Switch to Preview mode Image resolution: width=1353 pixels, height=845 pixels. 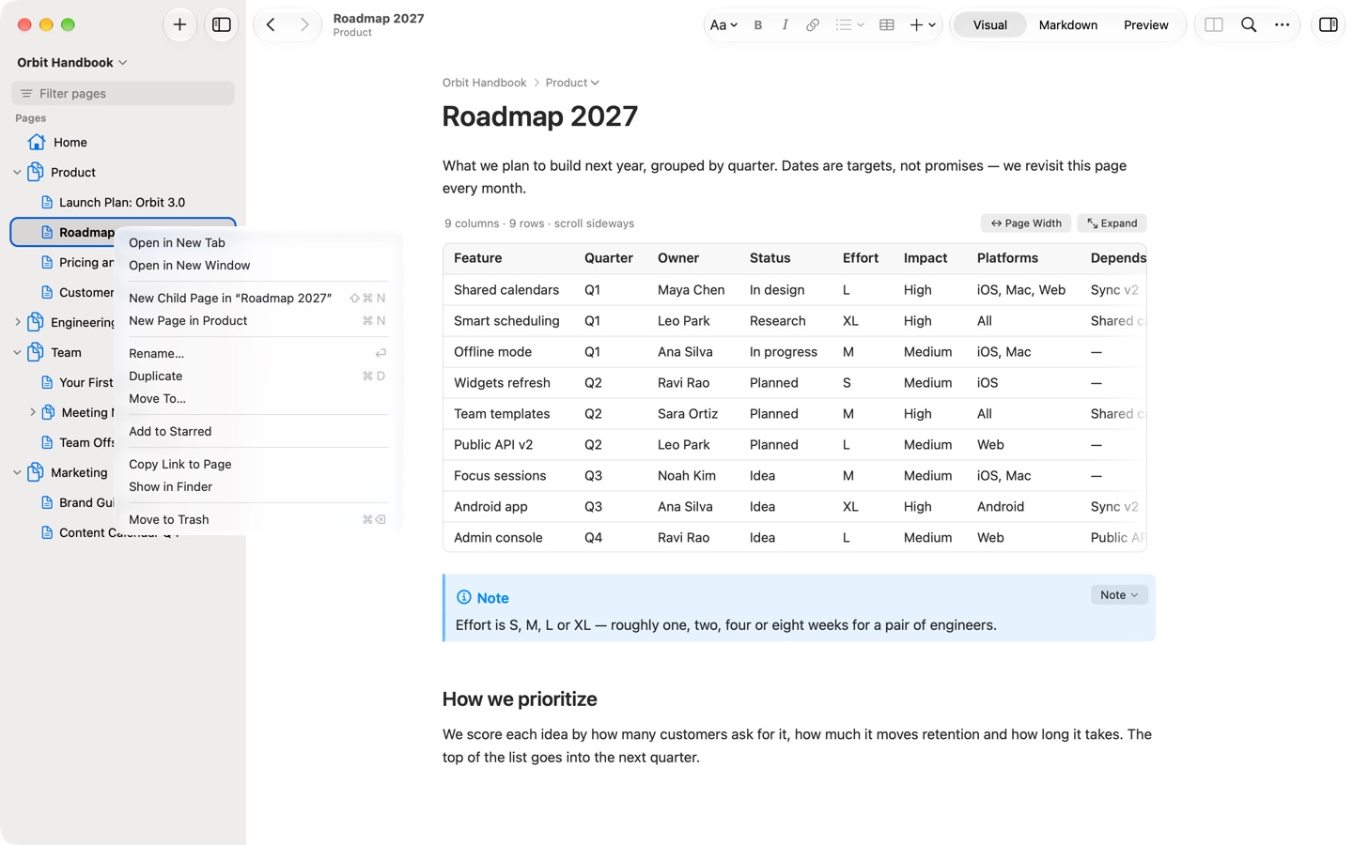[1146, 25]
